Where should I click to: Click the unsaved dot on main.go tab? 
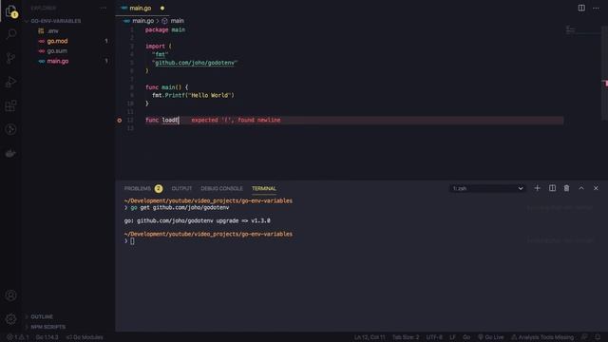[162, 9]
